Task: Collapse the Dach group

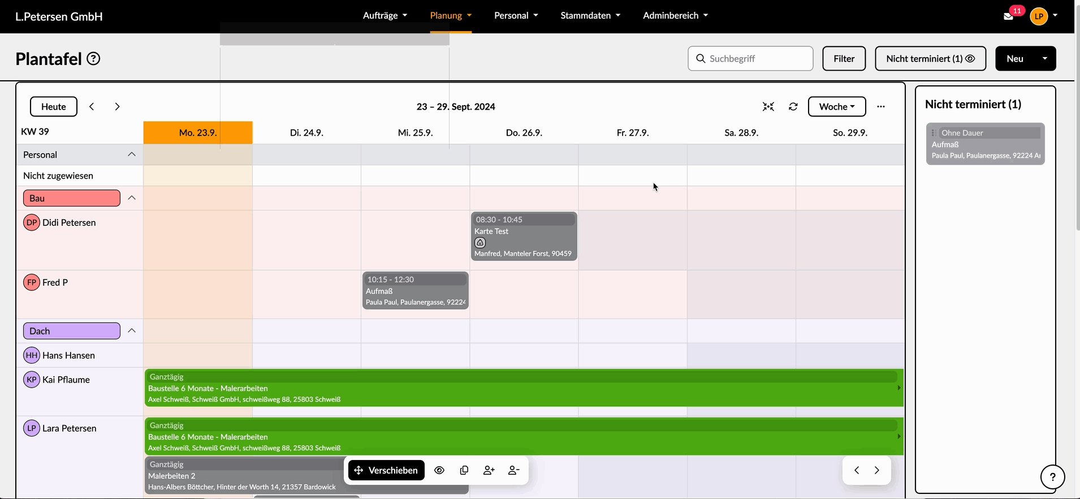Action: click(132, 331)
